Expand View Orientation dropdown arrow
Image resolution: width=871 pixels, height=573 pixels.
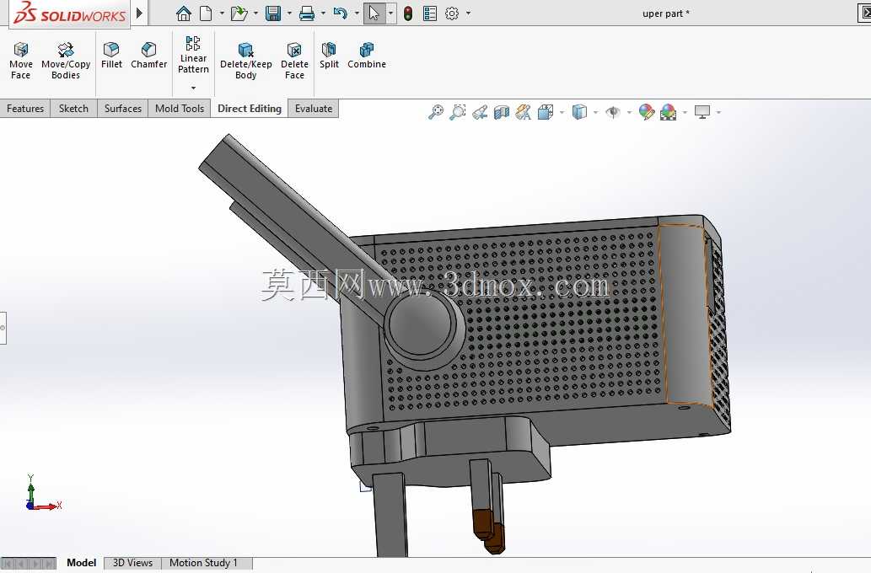[x=562, y=112]
